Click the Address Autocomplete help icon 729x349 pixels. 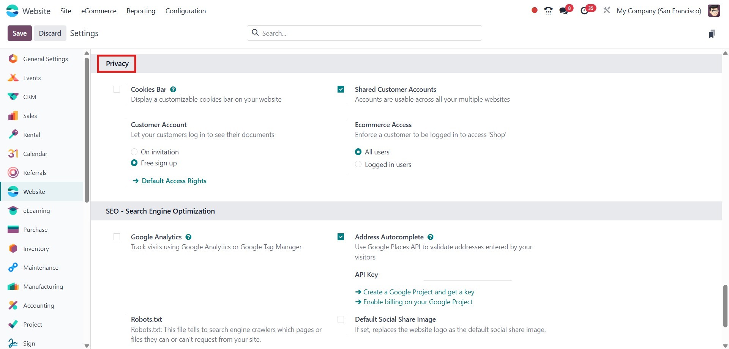[x=430, y=237]
